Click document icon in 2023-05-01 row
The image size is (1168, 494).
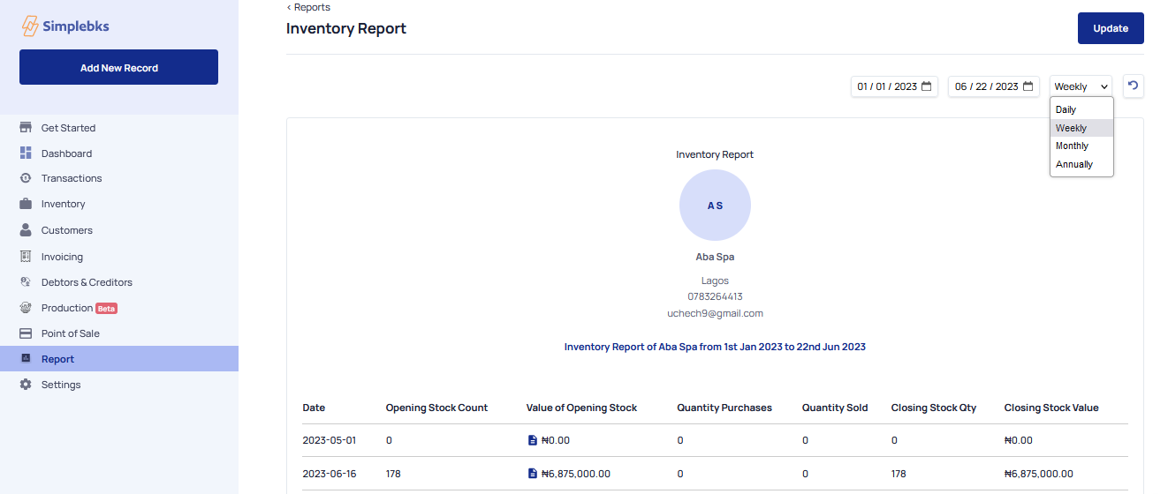point(532,440)
